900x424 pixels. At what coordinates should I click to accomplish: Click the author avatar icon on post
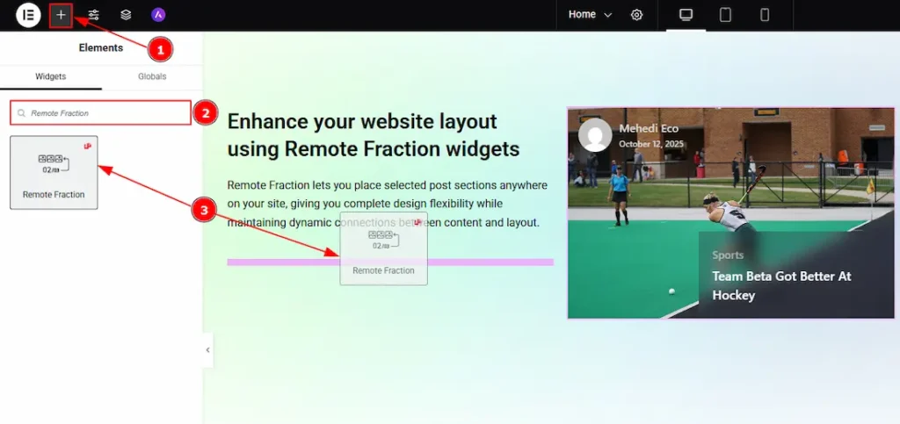[595, 135]
